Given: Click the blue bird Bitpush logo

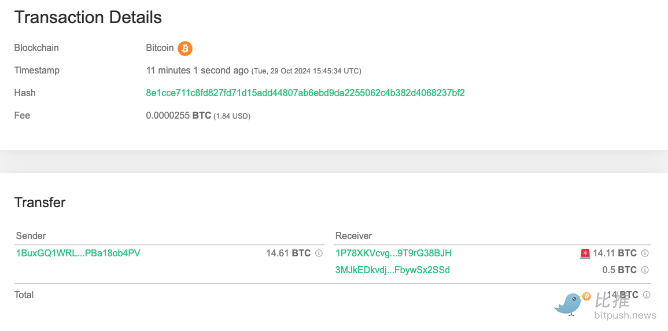Looking at the screenshot, I should pos(569,303).
